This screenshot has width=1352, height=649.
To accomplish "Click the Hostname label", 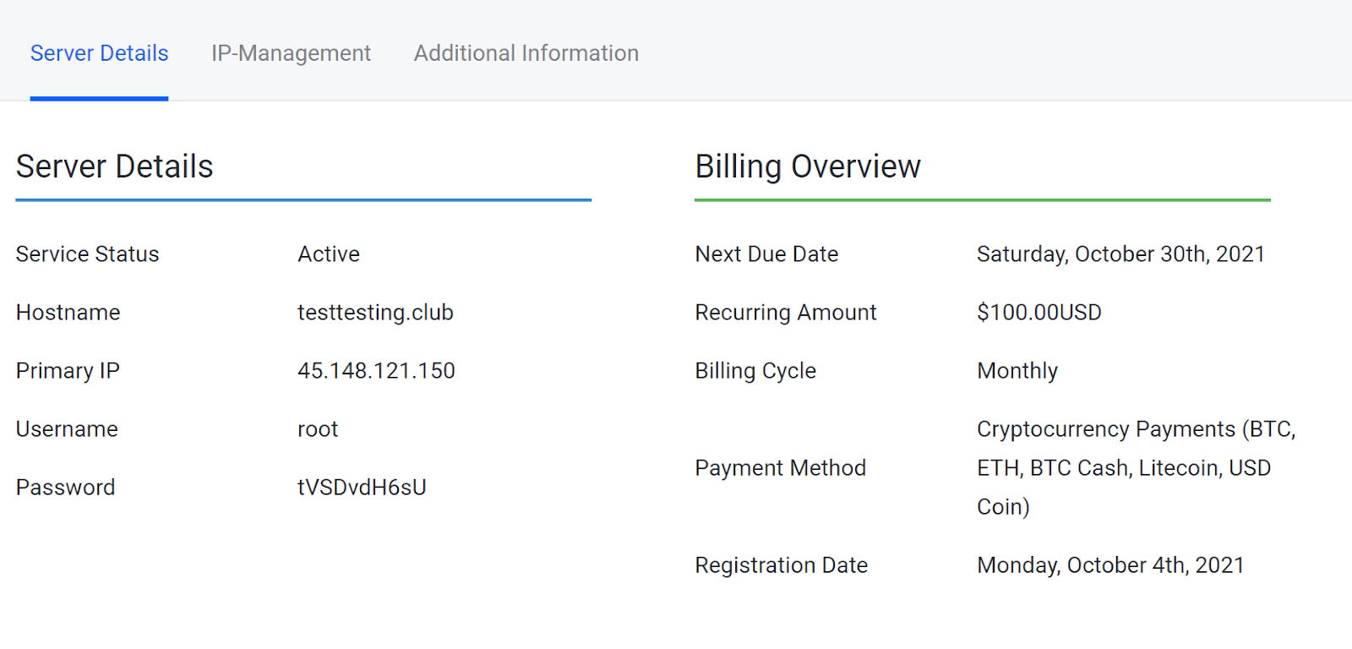I will pyautogui.click(x=68, y=313).
